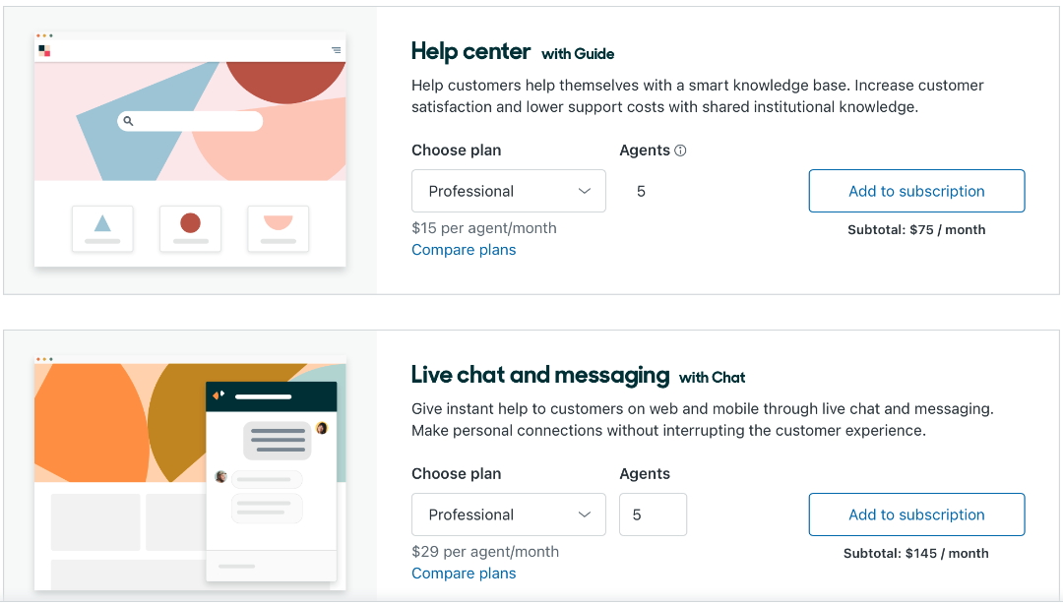Click the red and black logo in the Help center preview
This screenshot has height=605, width=1063.
pos(44,50)
